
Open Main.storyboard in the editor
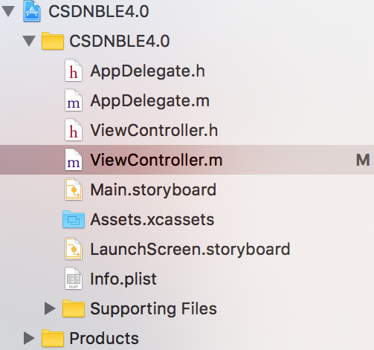pyautogui.click(x=153, y=189)
